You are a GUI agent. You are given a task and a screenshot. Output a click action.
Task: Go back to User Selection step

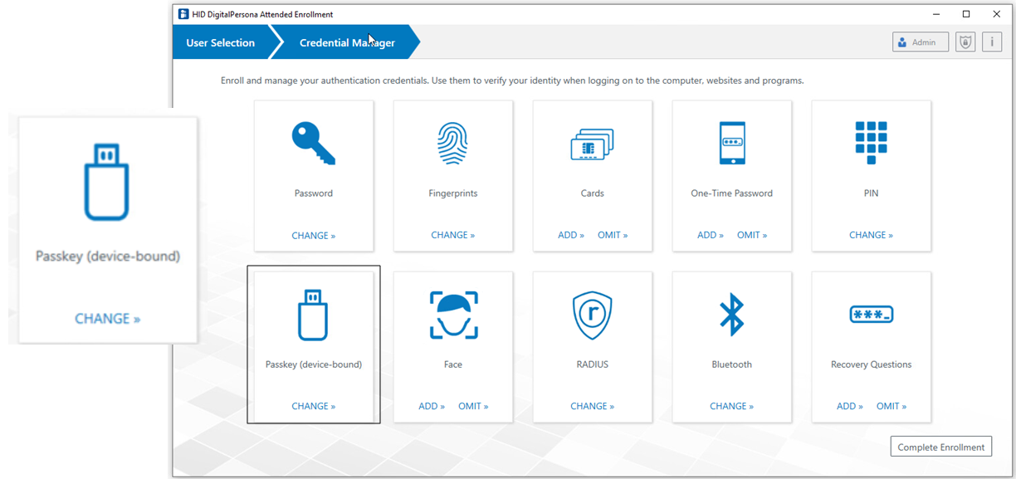(220, 42)
